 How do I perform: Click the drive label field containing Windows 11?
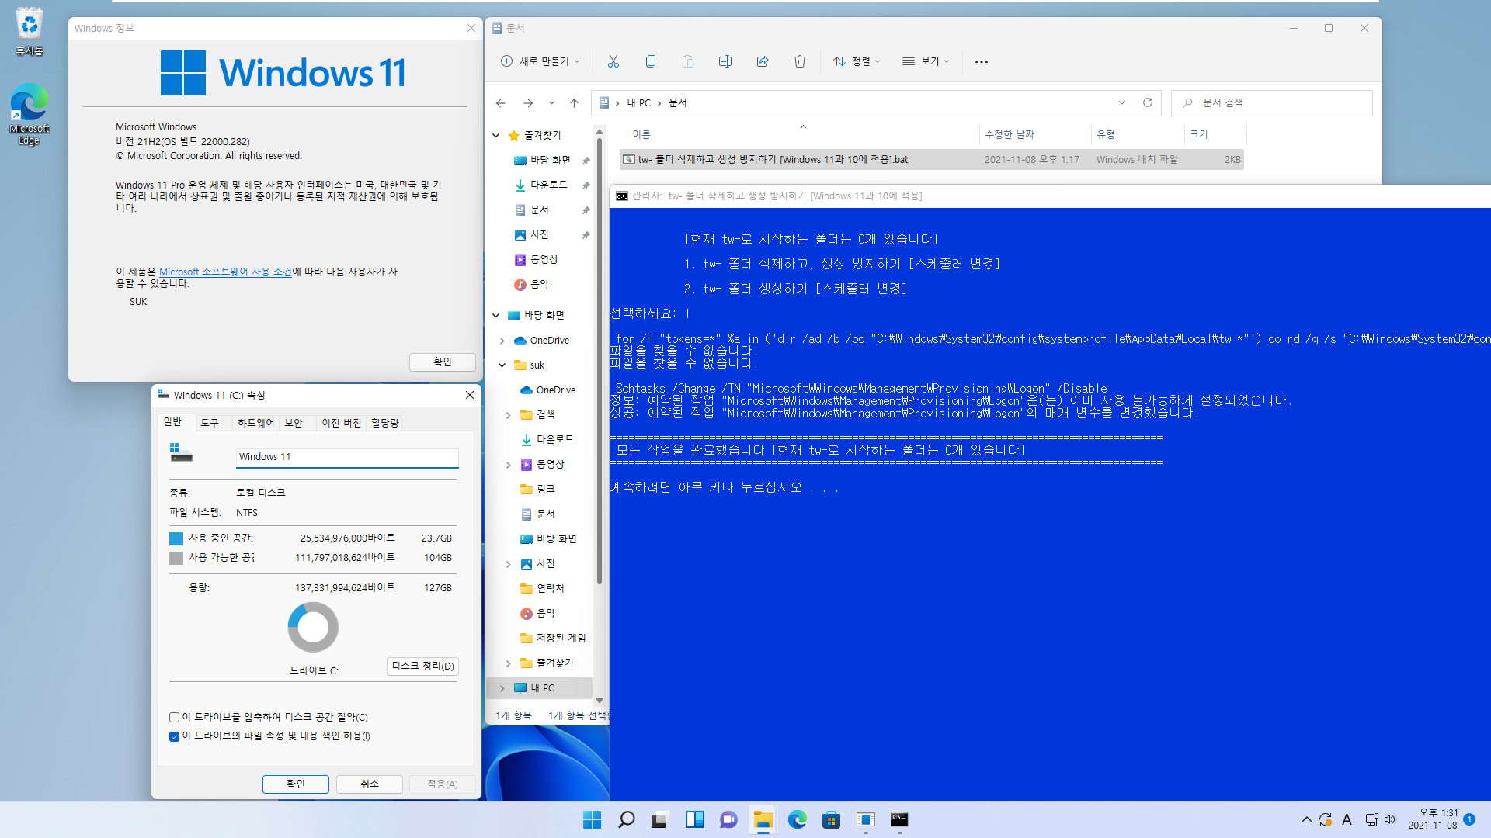(347, 458)
